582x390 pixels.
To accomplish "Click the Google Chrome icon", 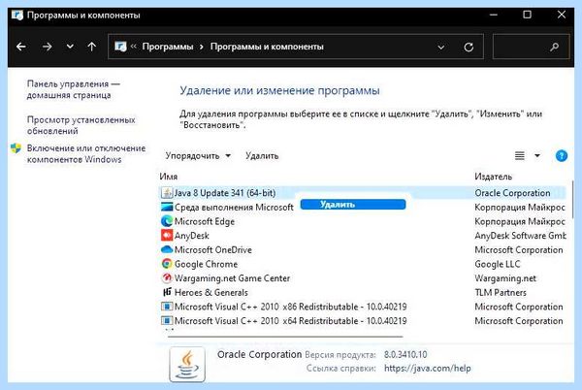I will pyautogui.click(x=167, y=264).
